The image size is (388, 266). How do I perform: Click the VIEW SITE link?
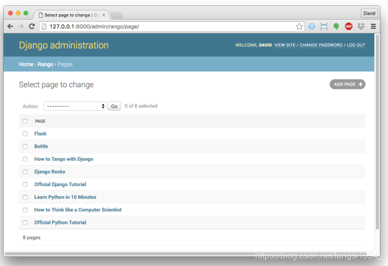[x=285, y=45]
